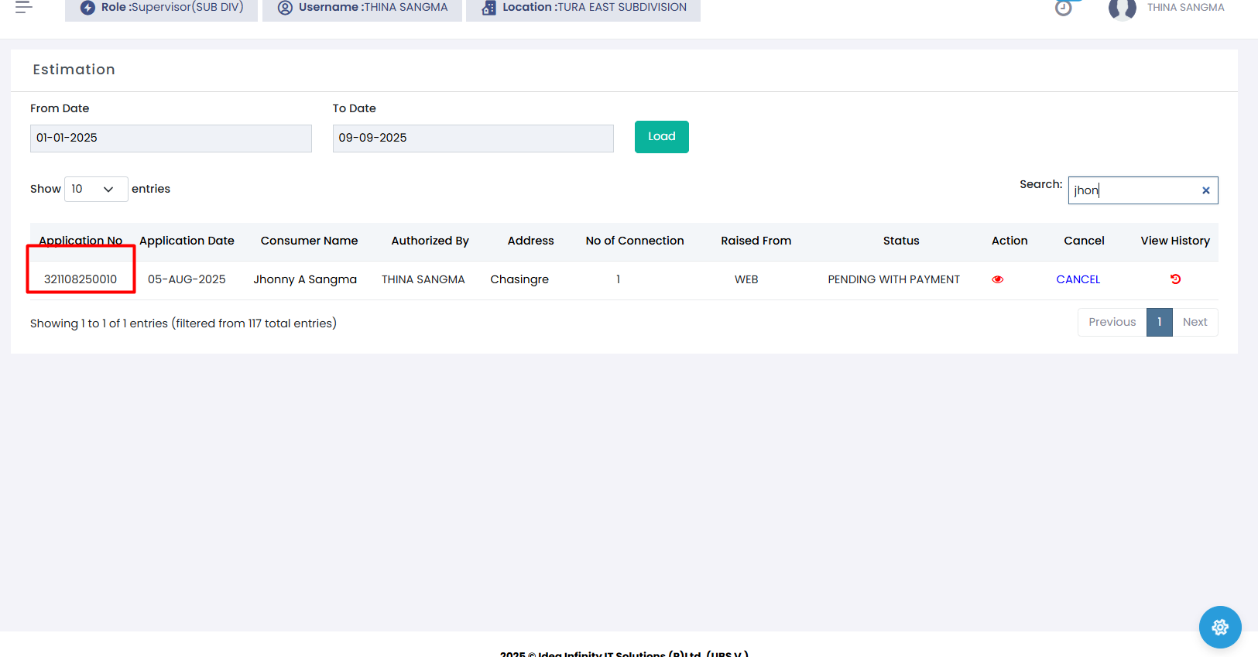The width and height of the screenshot is (1258, 657).
Task: Select page 1 in pagination
Action: tap(1159, 322)
